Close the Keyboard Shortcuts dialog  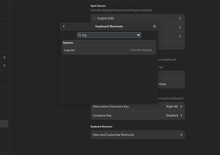tap(154, 26)
